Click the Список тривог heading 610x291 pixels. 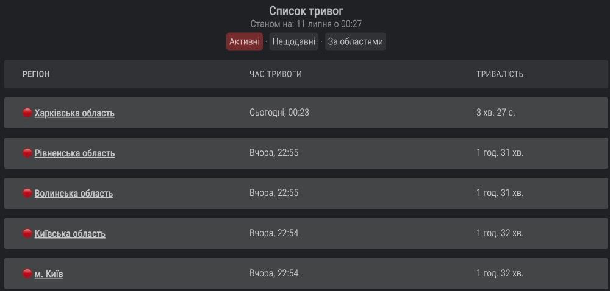pos(306,11)
